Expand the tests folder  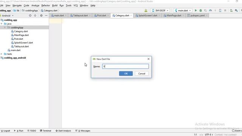coord(2,54)
